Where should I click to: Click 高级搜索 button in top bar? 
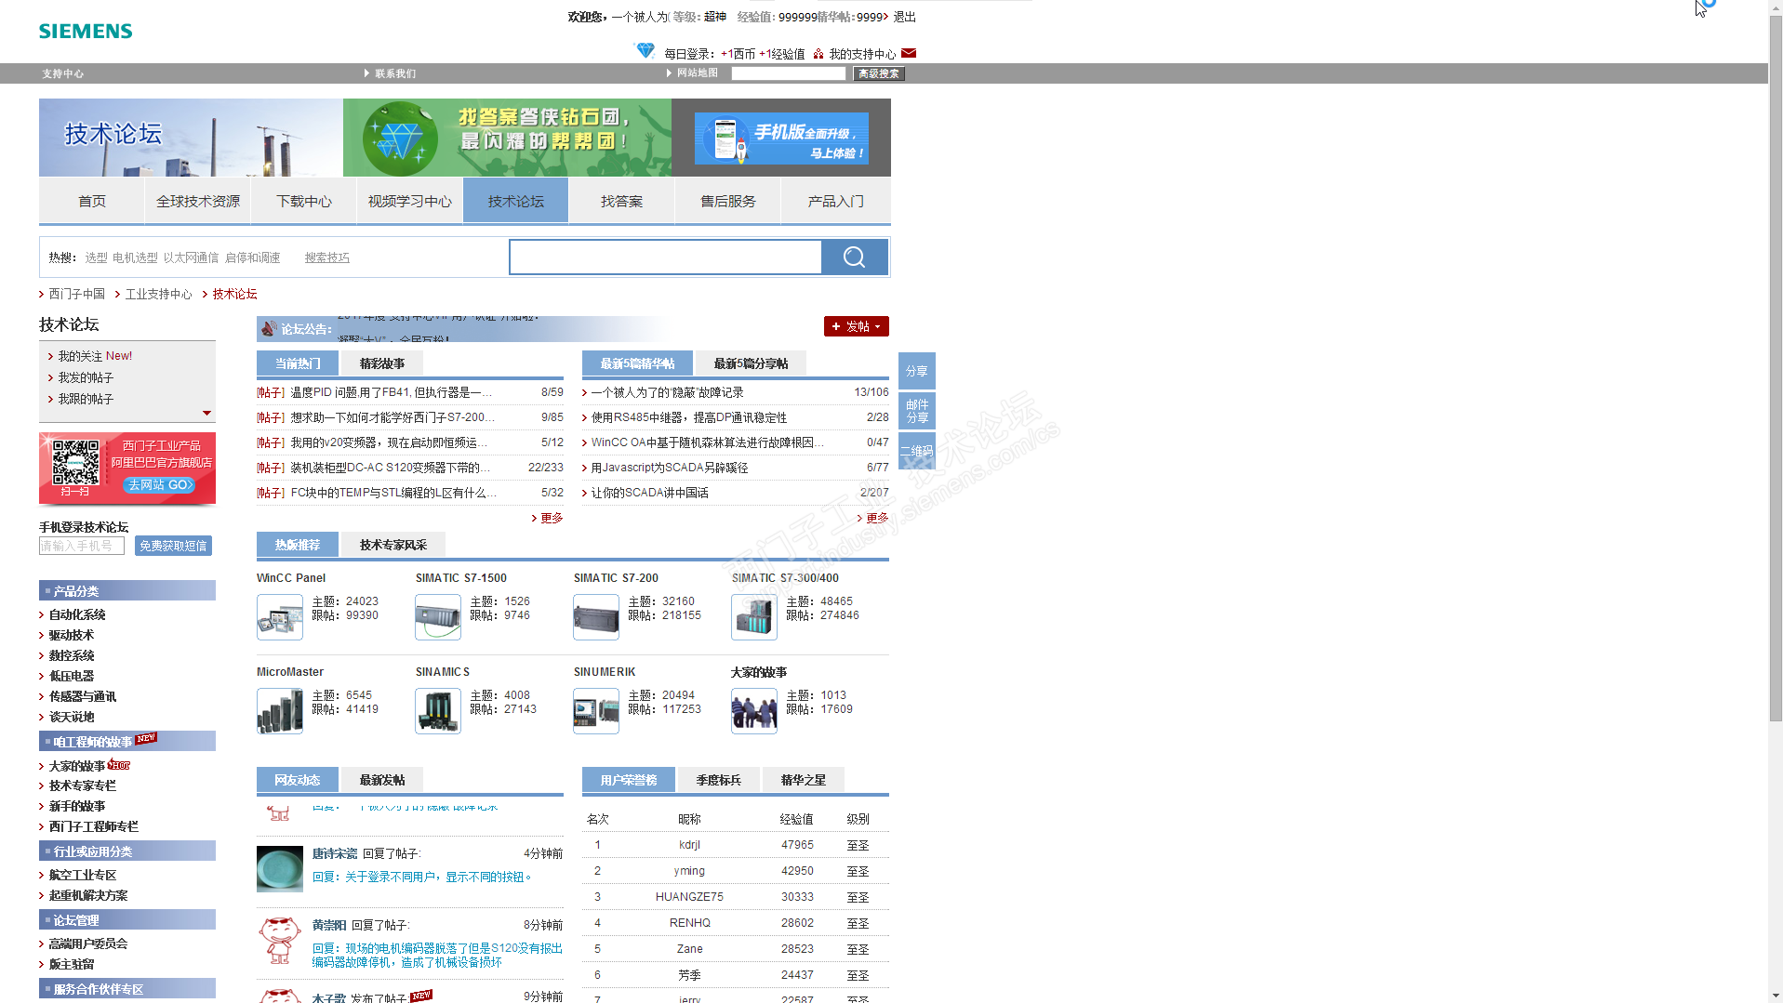pos(879,73)
